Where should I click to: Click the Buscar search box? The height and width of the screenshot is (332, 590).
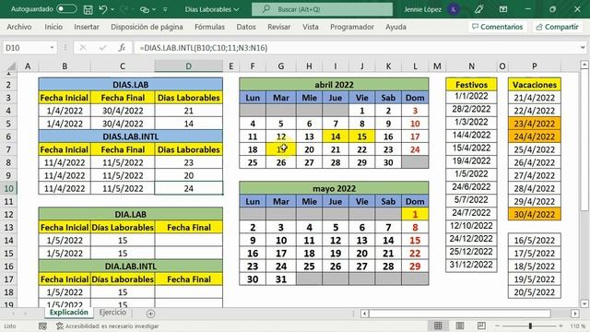322,9
